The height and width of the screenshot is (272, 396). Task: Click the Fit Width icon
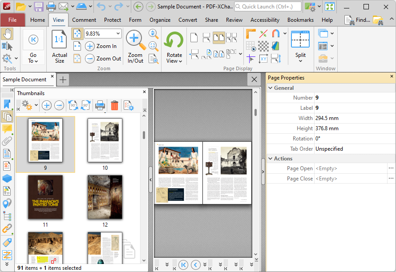point(77,46)
